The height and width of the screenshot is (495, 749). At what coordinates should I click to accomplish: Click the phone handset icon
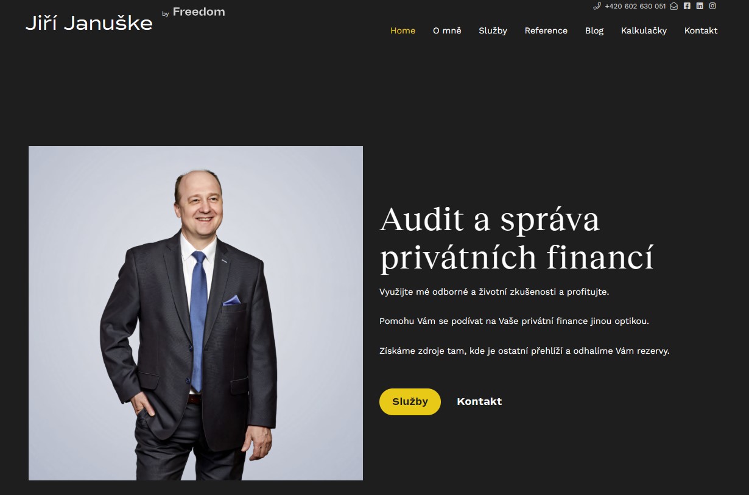[x=597, y=6]
